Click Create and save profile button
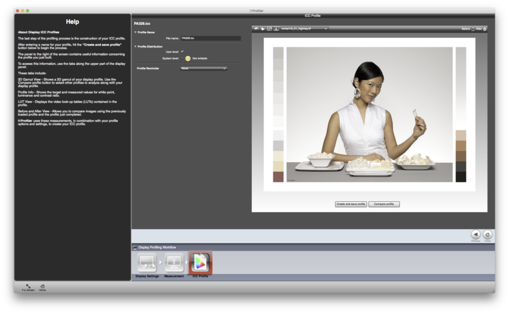This screenshot has width=509, height=313. (351, 204)
